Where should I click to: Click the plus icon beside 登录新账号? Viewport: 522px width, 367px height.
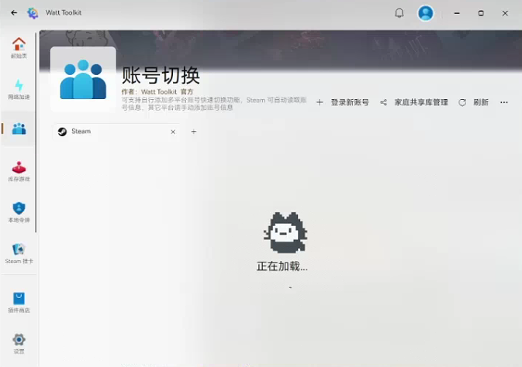coord(320,102)
